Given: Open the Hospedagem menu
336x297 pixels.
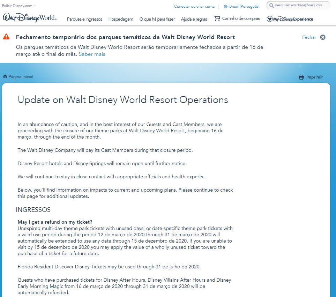Looking at the screenshot, I should tap(121, 19).
